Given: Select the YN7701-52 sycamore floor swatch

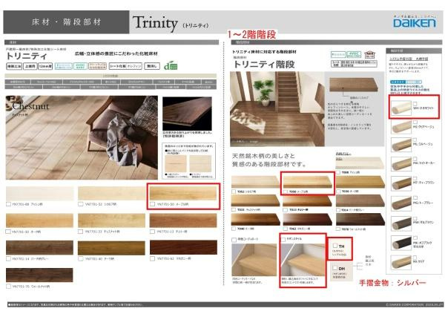Looking at the screenshot, I should point(111,194).
